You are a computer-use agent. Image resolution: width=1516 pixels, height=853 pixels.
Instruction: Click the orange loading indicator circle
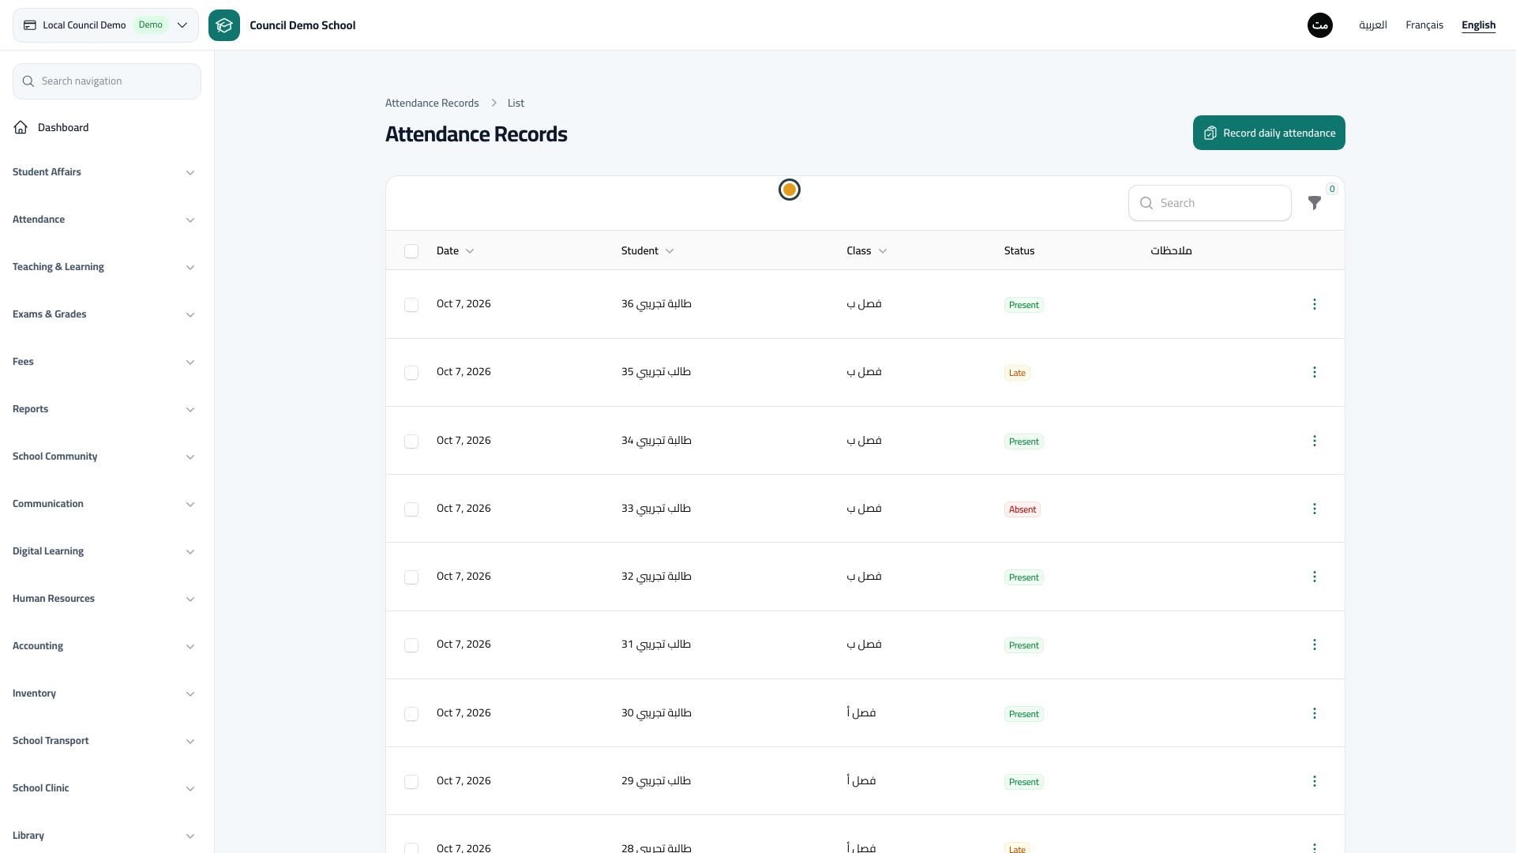[x=790, y=190]
